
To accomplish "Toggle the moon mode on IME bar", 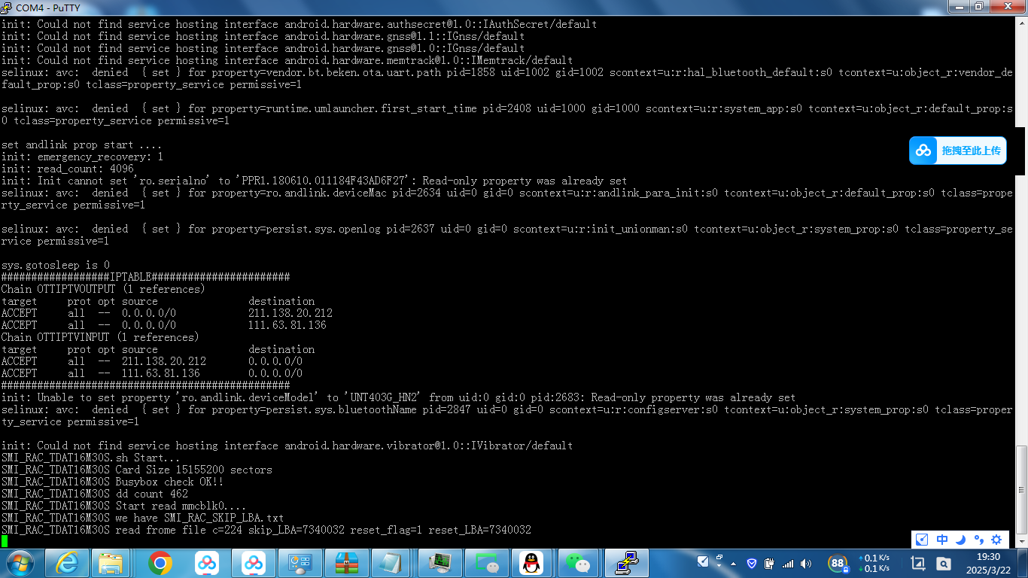I will pyautogui.click(x=960, y=540).
